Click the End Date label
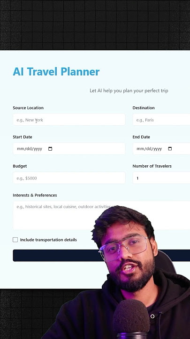The image size is (190, 339). tap(141, 137)
